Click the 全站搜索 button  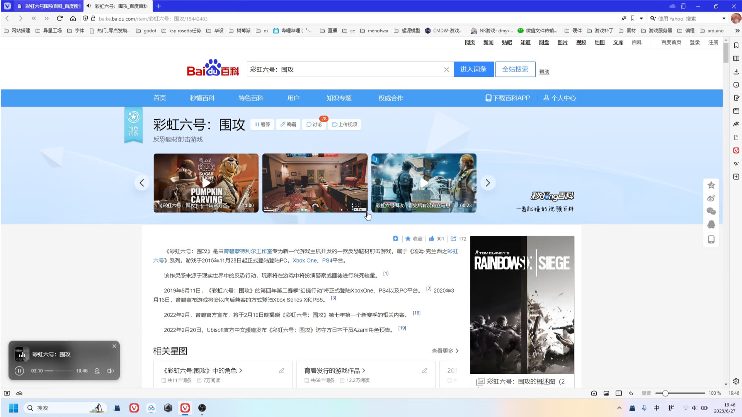(x=515, y=69)
